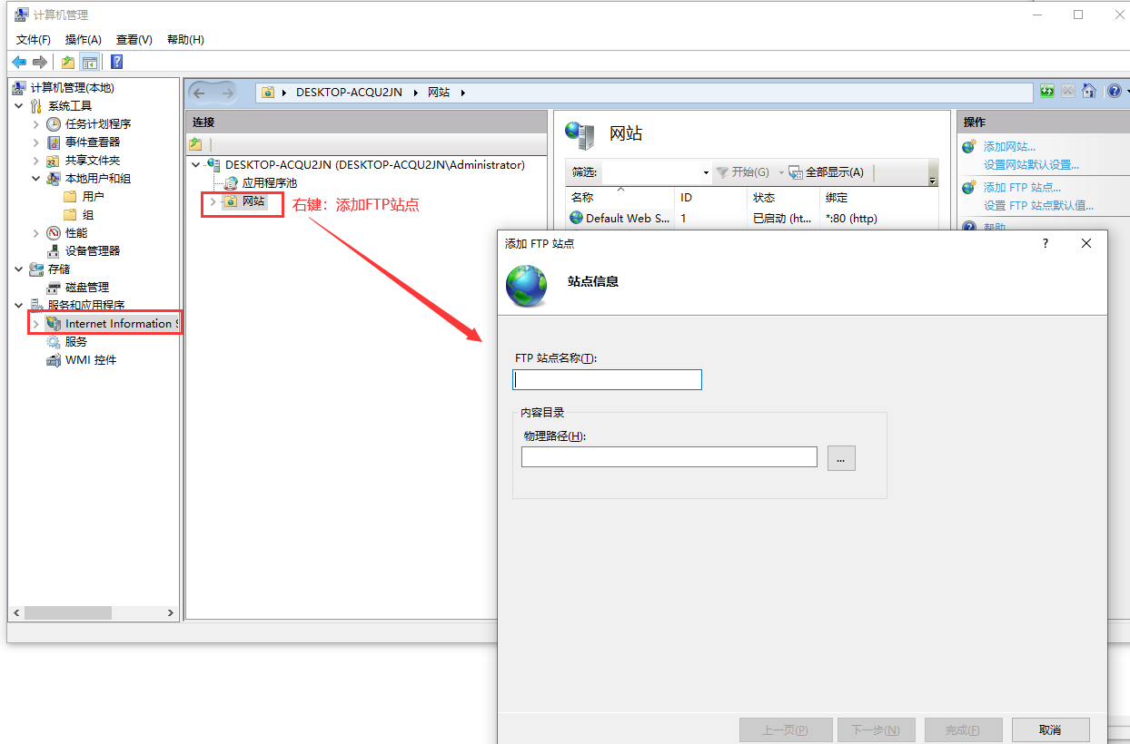Click the browse "..." button for physical path

coord(841,457)
